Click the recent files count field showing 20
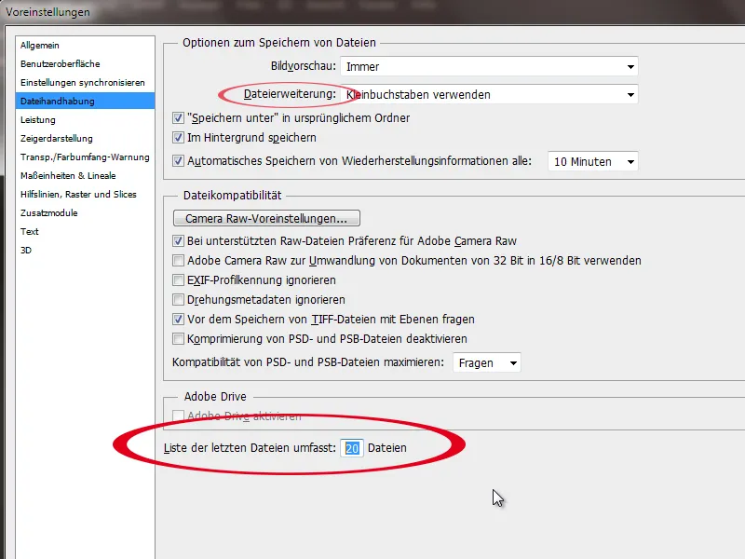The width and height of the screenshot is (745, 559). pyautogui.click(x=352, y=448)
